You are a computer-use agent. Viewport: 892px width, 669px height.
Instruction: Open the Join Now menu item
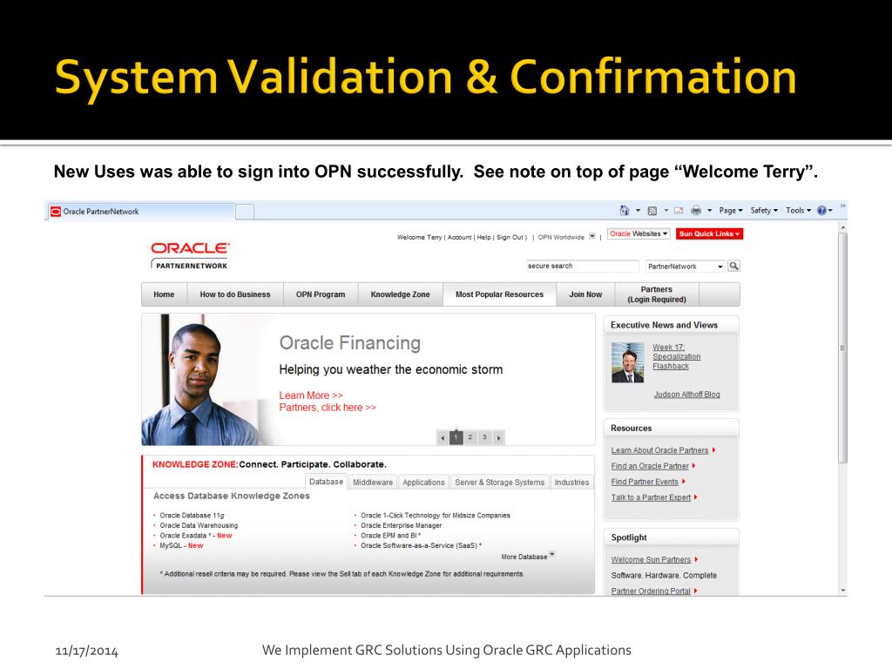click(x=585, y=294)
